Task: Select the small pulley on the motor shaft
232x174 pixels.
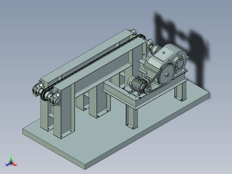Action: point(149,91)
